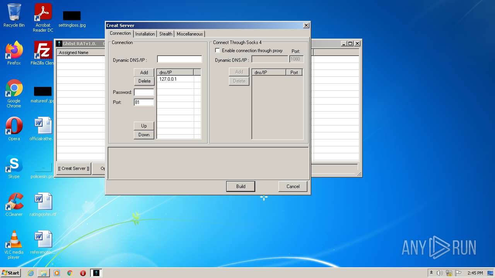Open the Miscellaneous tab
Screen dimensions: 495x278
point(189,34)
